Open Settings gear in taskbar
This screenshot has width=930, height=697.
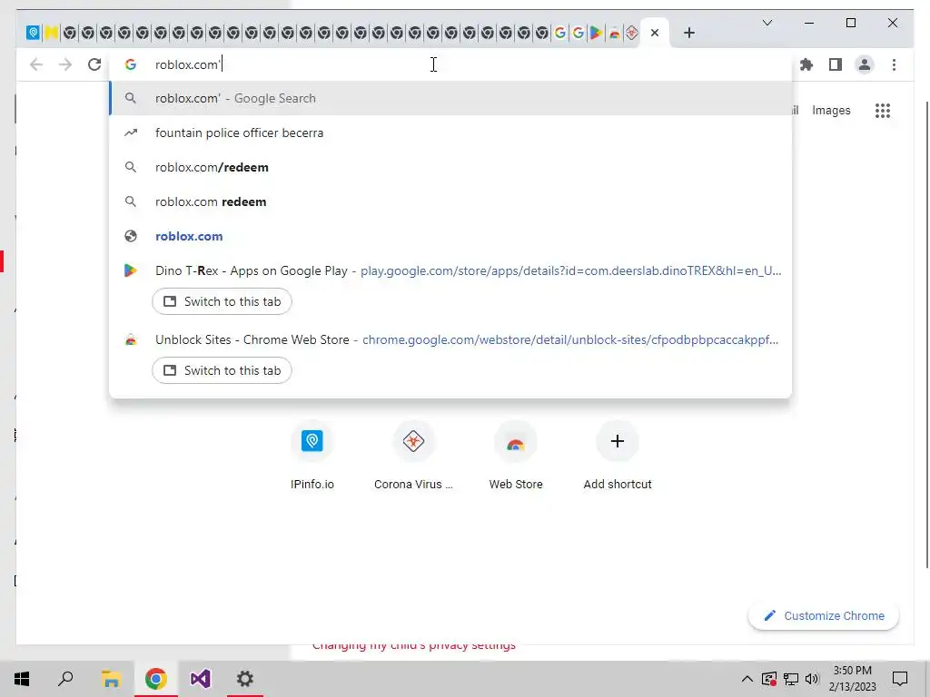tap(245, 679)
